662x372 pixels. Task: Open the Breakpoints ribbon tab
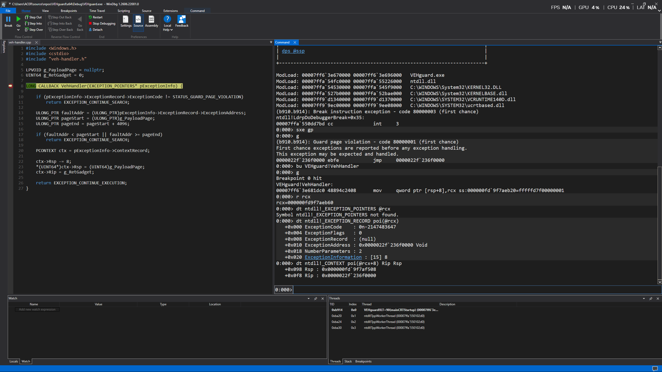coord(69,11)
